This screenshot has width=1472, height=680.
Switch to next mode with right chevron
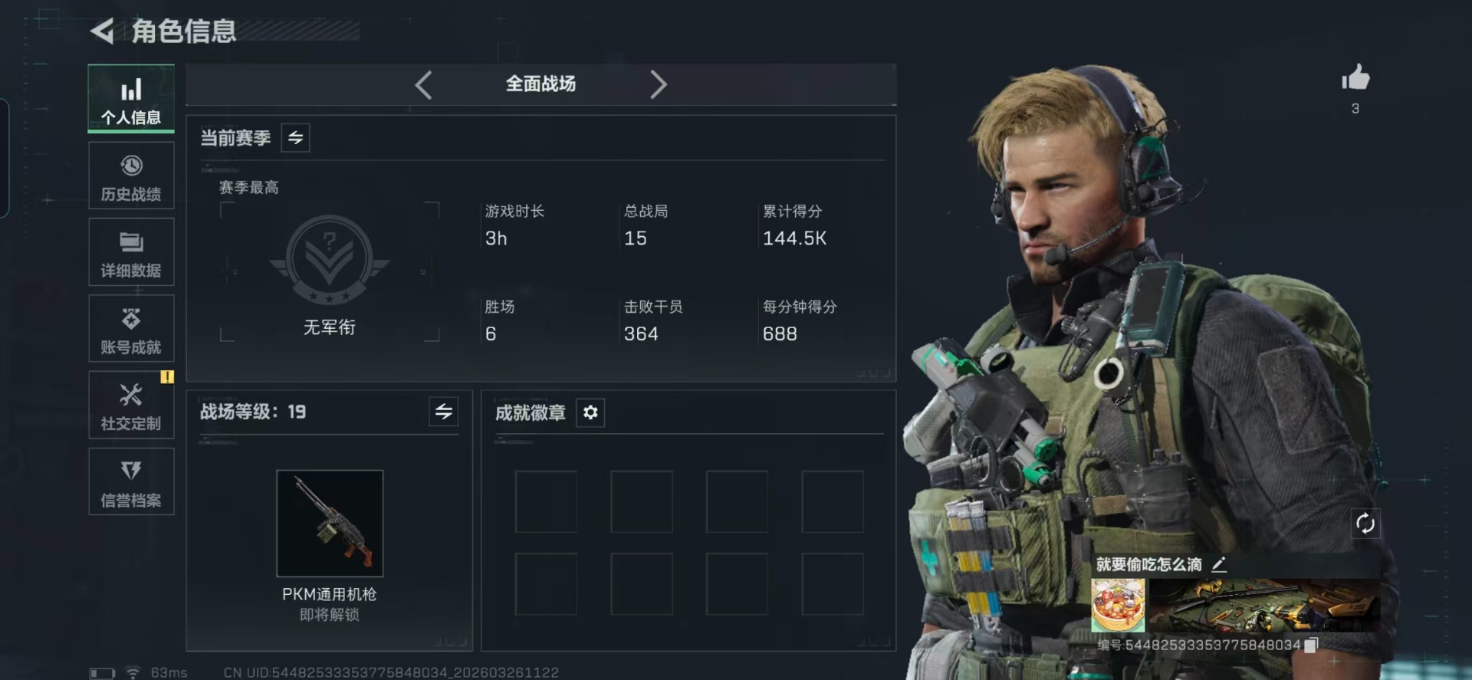point(658,84)
